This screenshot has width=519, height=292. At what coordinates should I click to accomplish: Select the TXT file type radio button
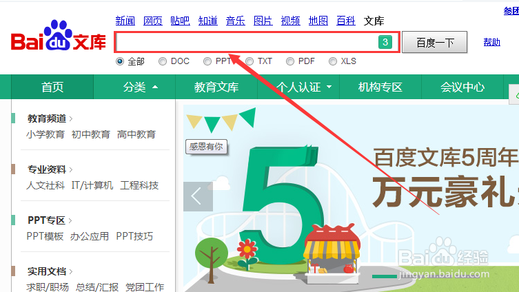click(x=250, y=61)
